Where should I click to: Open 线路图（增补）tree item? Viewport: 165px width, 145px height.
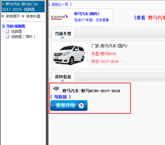23,37
